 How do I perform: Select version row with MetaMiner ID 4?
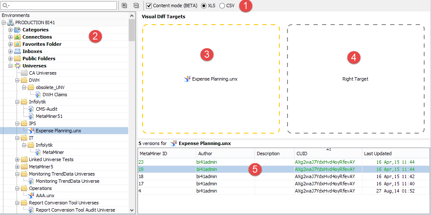click(284, 191)
